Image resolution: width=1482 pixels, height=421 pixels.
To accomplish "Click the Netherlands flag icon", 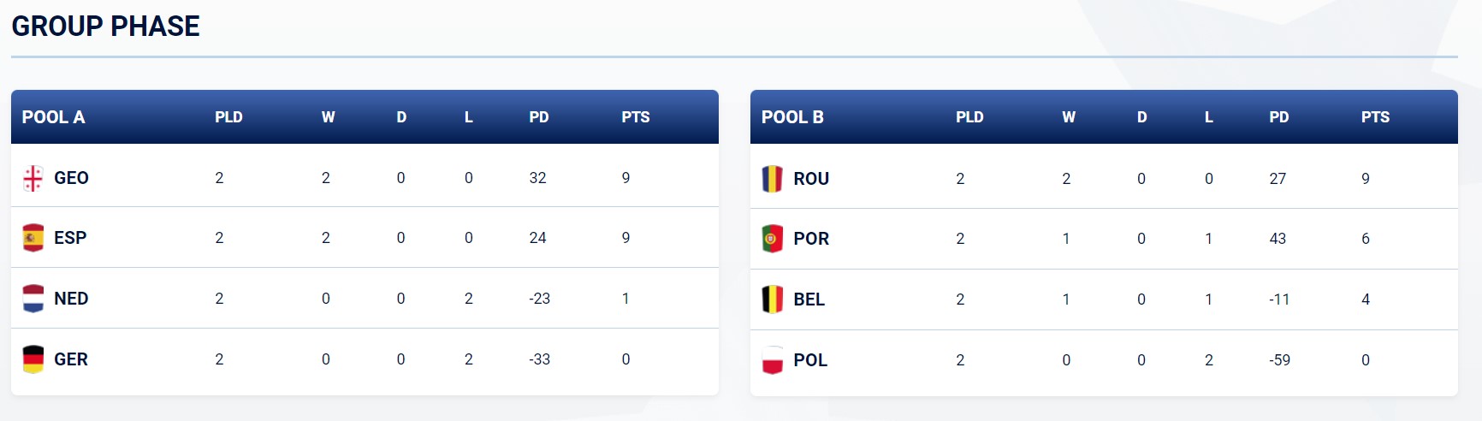I will tap(33, 299).
